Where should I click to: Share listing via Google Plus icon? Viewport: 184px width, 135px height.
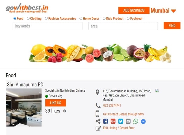pos(113,121)
